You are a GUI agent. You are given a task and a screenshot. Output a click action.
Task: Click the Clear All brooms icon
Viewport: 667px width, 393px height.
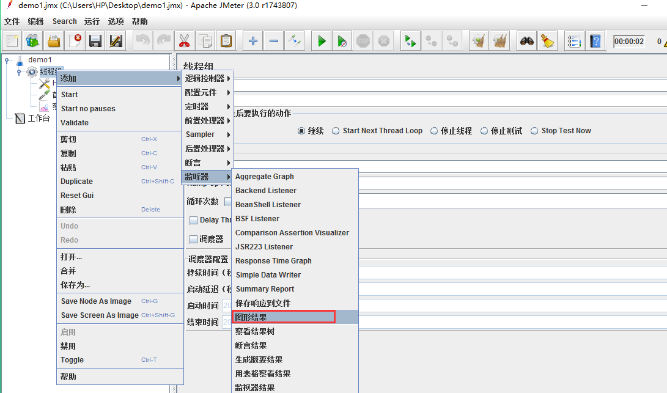pos(500,42)
